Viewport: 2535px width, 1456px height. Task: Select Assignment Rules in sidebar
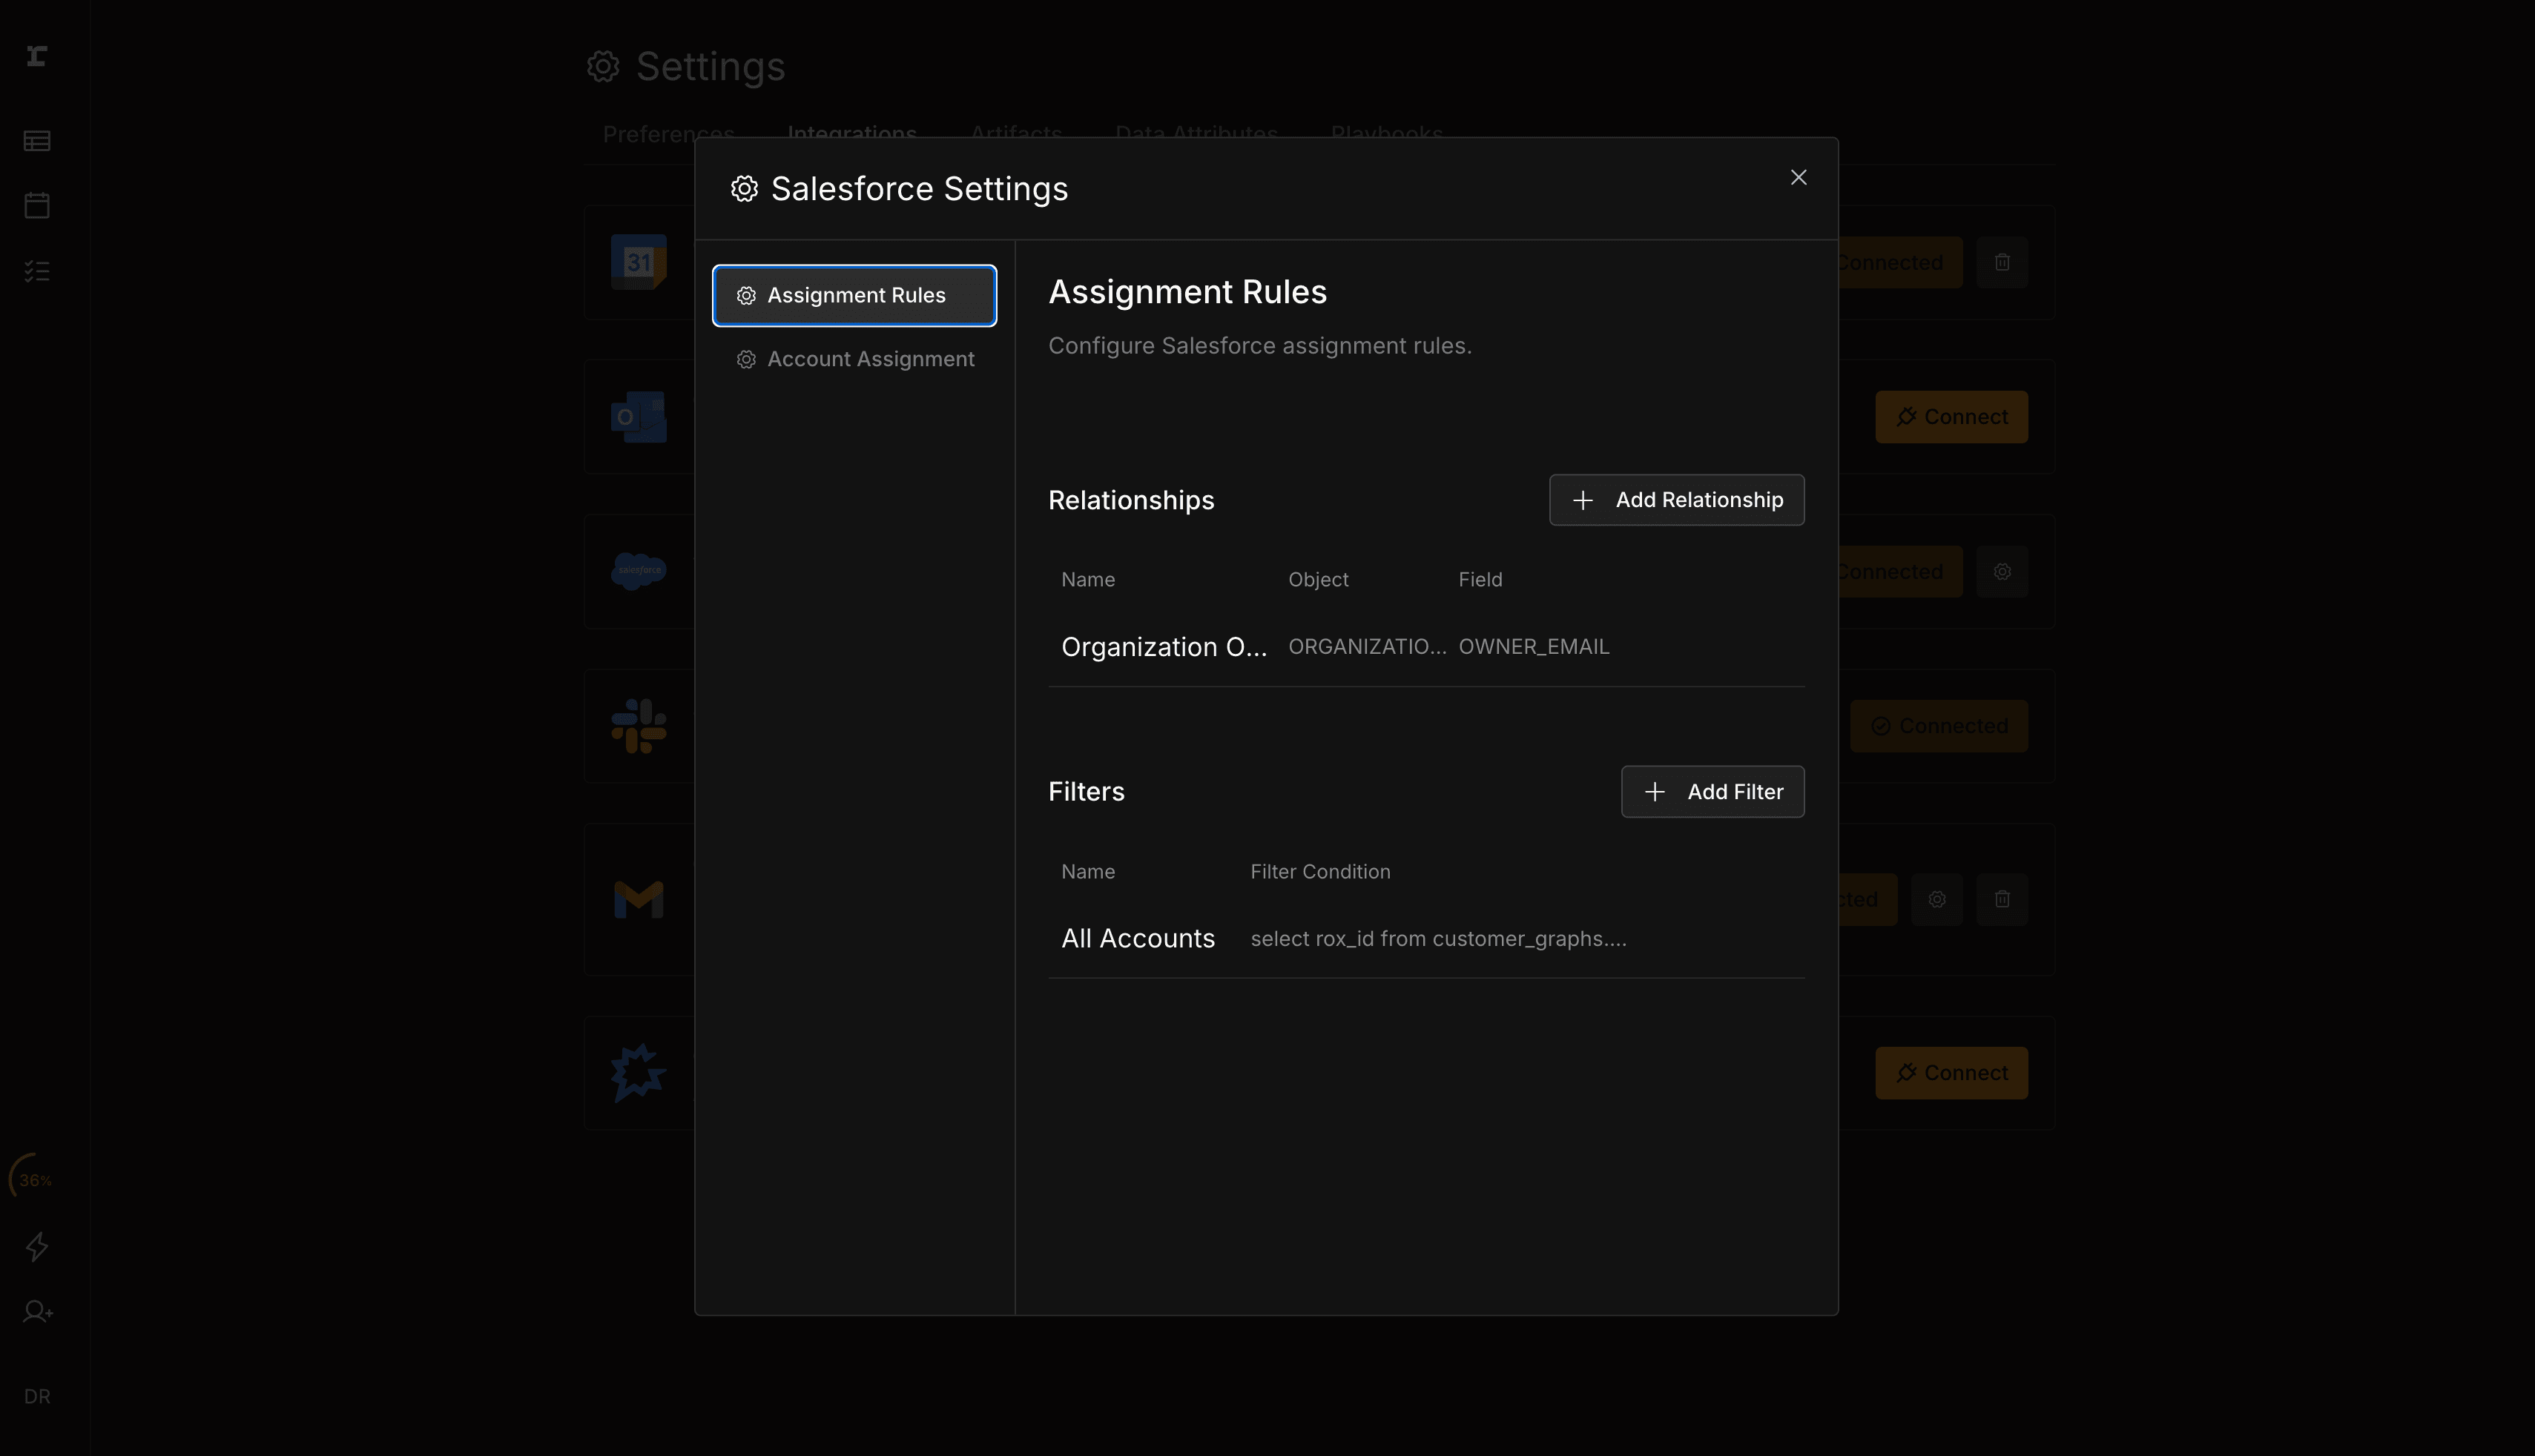(854, 295)
